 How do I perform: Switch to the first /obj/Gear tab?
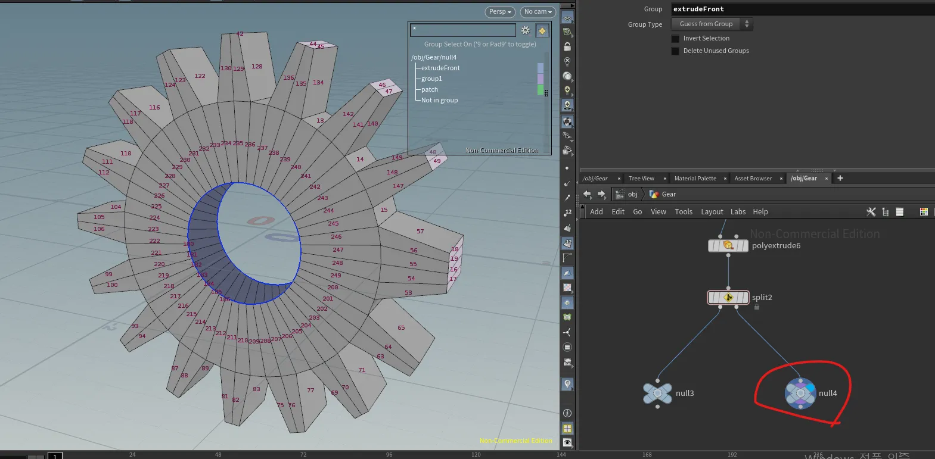[595, 179]
